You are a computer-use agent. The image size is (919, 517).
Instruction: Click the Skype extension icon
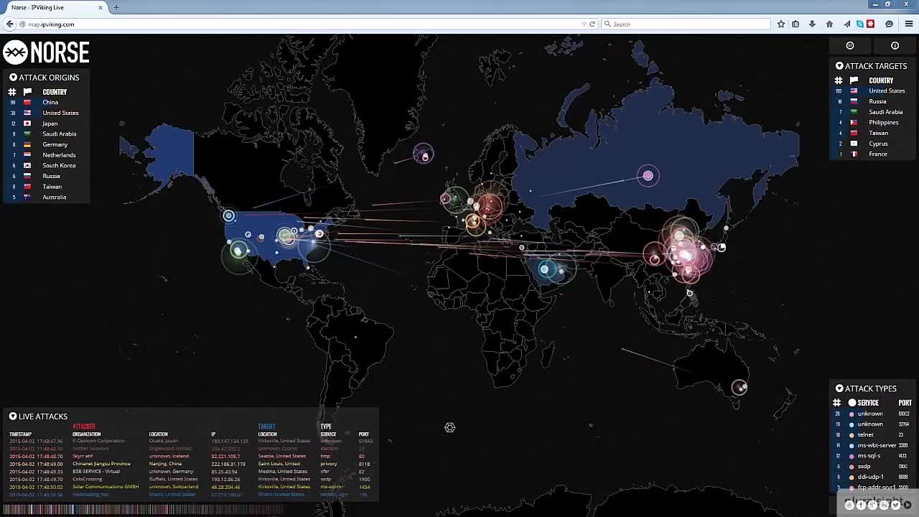(859, 24)
